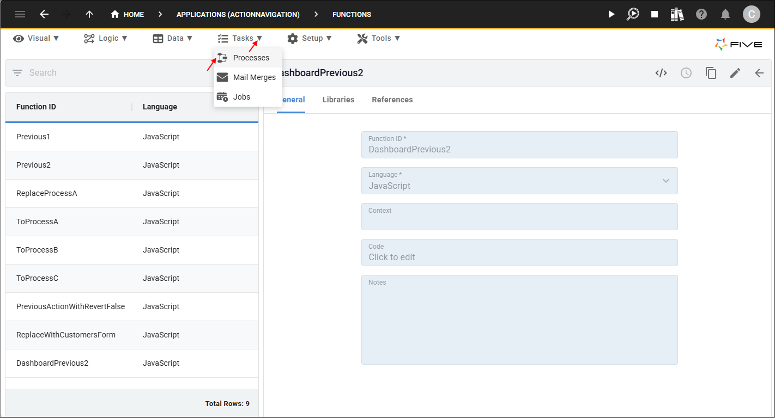
Task: Copy the DashboardPrevious2 function record
Action: tap(711, 72)
